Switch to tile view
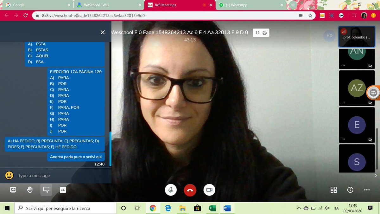The height and width of the screenshot is (214, 380). 334,190
